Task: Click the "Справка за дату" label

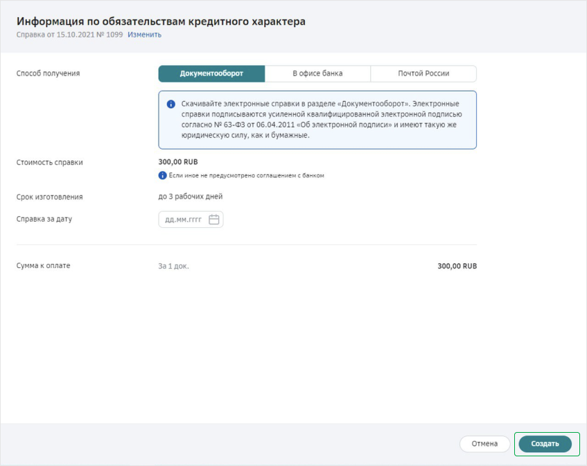Action: point(44,219)
